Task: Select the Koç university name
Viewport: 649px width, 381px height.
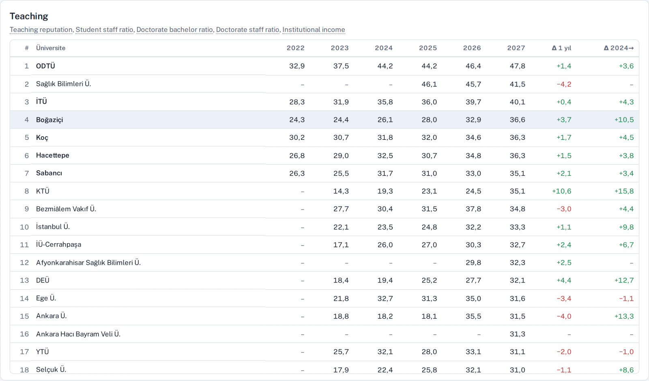Action: tap(42, 137)
